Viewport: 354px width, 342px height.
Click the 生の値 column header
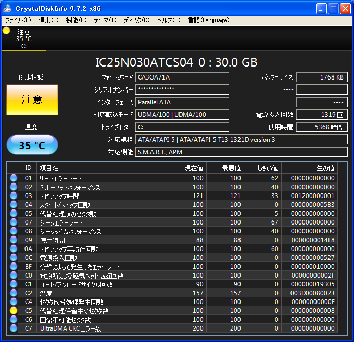click(x=310, y=168)
